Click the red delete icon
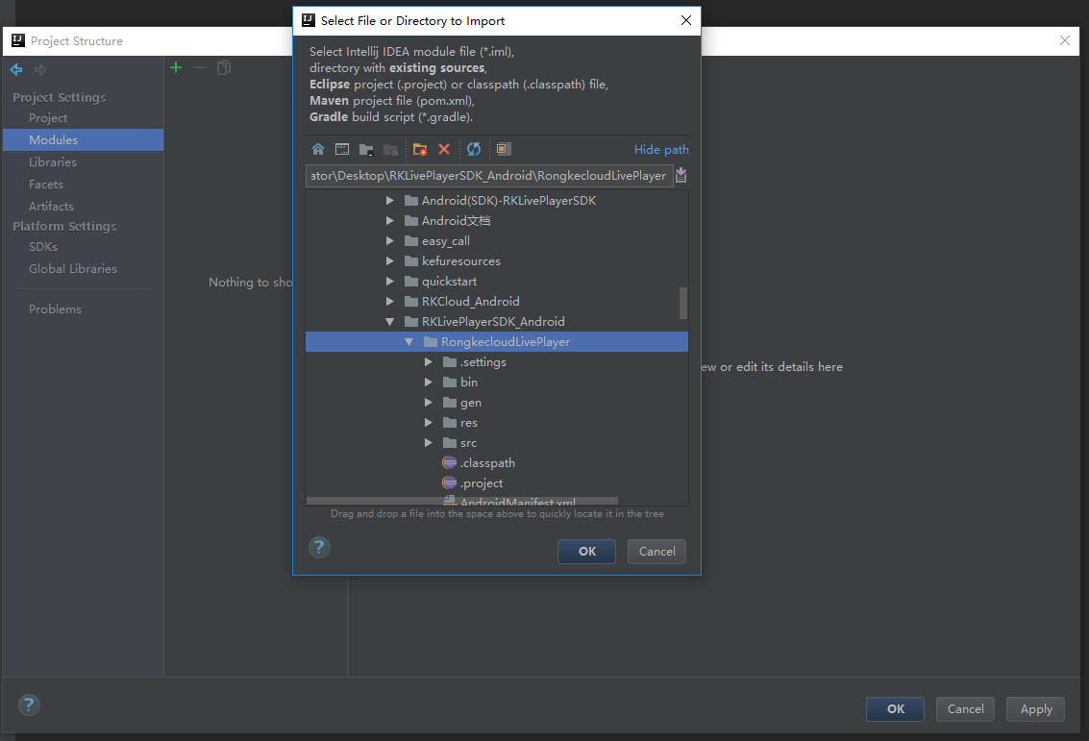The height and width of the screenshot is (741, 1089). click(444, 149)
